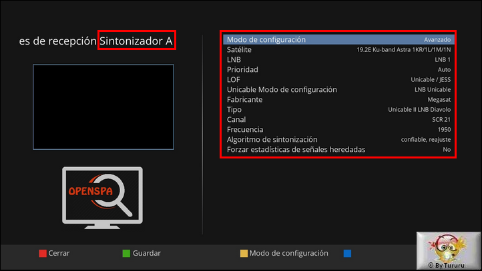This screenshot has width=482, height=271.
Task: Select the LOF setting row
Action: coord(338,80)
